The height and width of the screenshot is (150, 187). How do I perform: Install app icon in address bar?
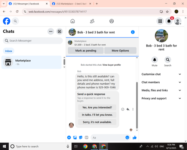coord(162,12)
